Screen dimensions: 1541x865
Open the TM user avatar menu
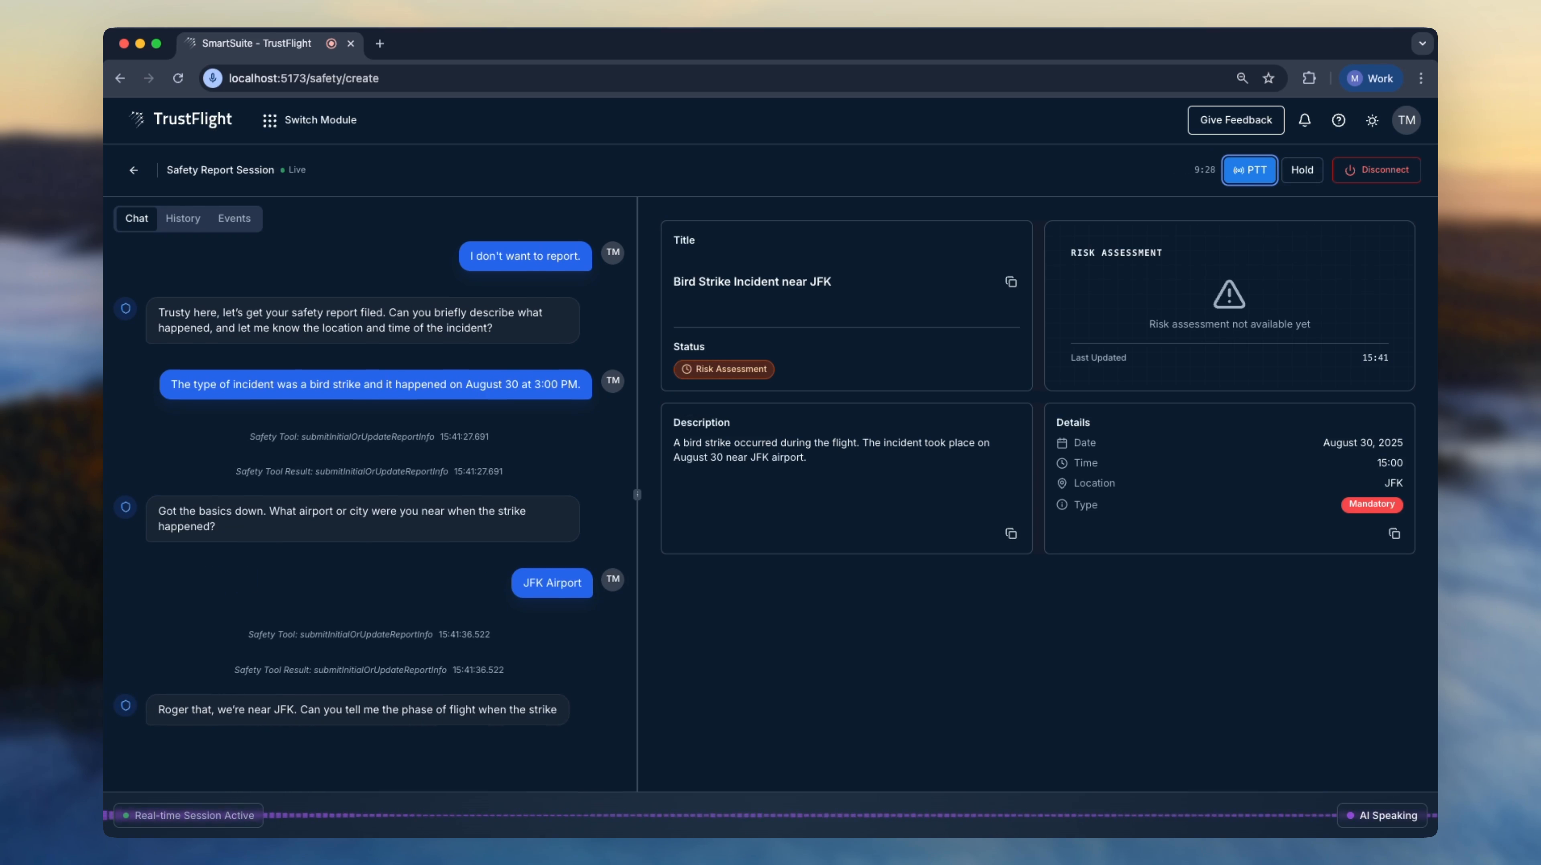pyautogui.click(x=1406, y=120)
